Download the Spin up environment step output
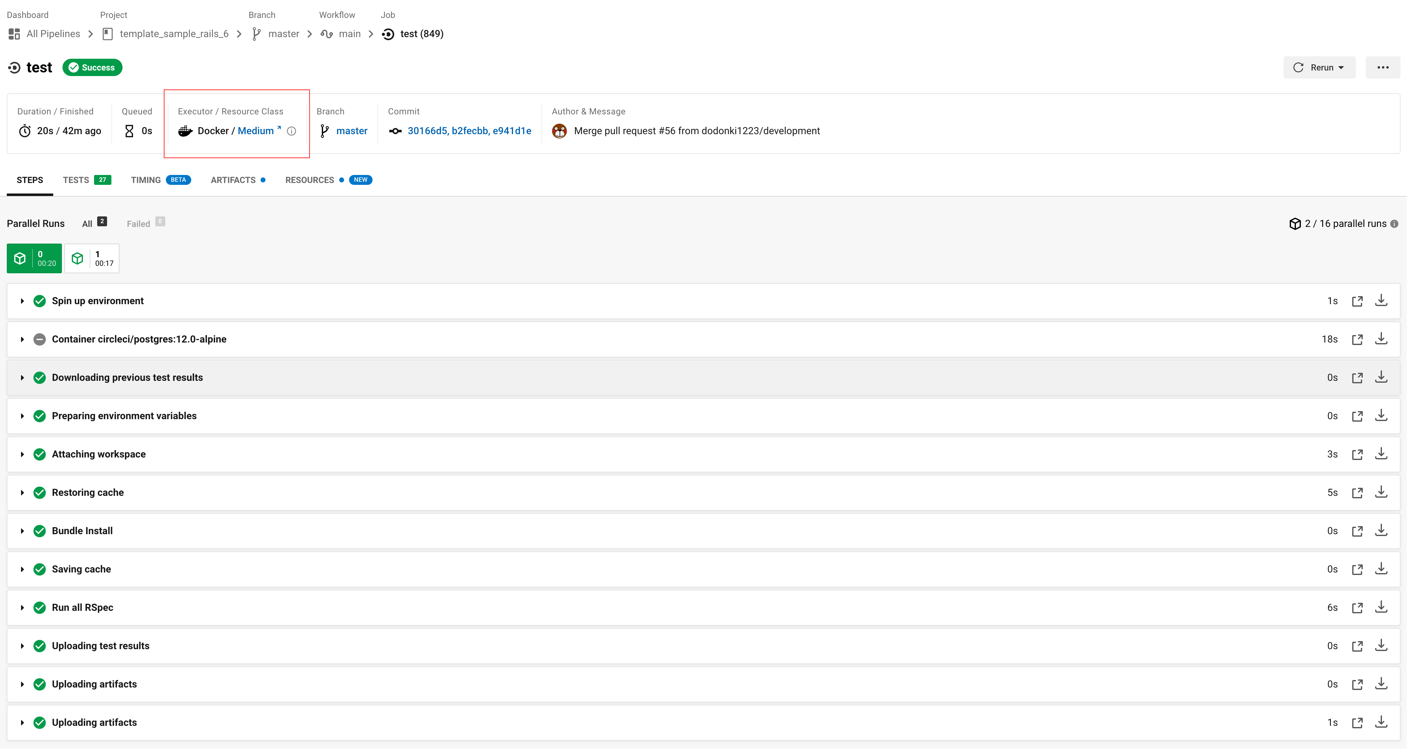 tap(1381, 300)
